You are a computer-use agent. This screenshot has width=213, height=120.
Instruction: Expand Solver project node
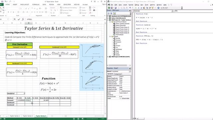click(x=108, y=18)
